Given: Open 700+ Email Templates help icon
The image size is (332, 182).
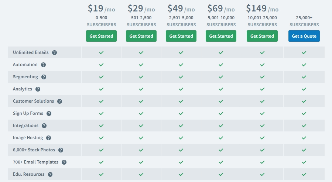Looking at the screenshot, I should coord(64,162).
